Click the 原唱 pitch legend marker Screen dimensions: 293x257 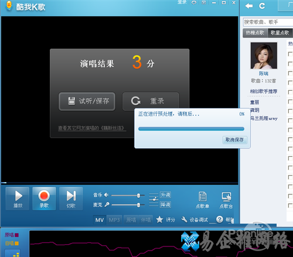click(16, 235)
